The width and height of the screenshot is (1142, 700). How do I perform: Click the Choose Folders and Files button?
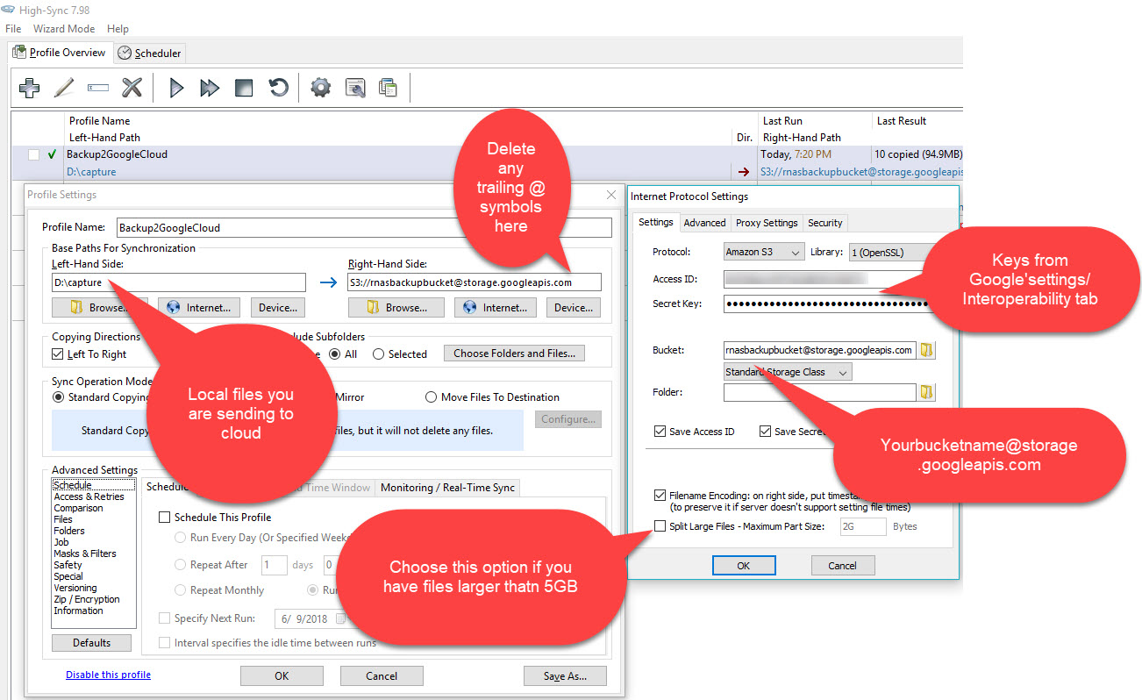(514, 354)
